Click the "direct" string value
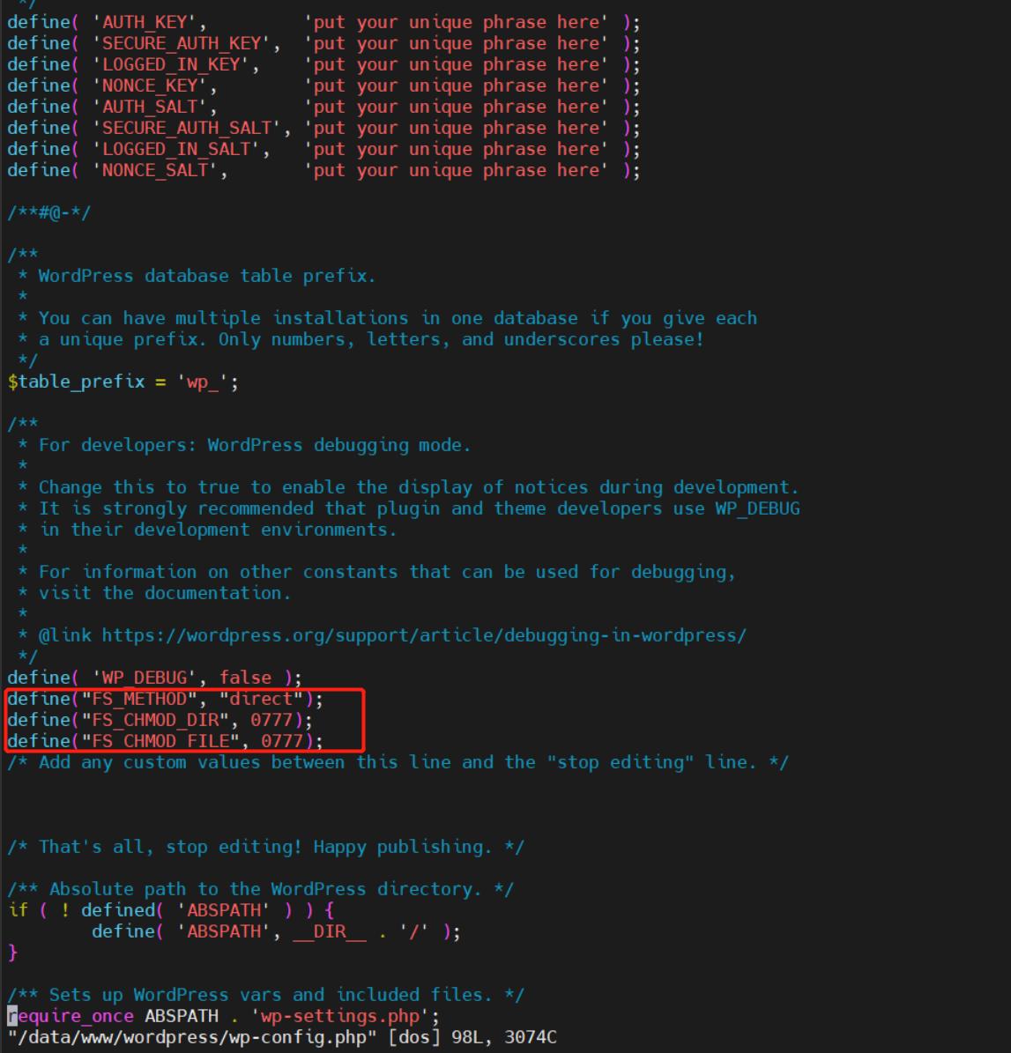The height and width of the screenshot is (1053, 1011). pos(261,699)
